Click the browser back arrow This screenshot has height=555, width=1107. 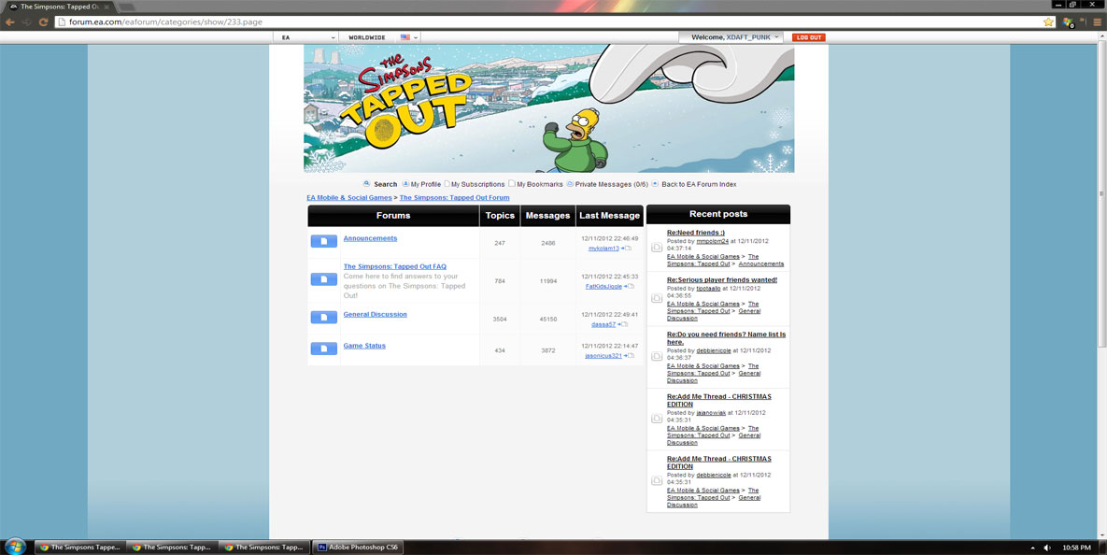tap(10, 21)
